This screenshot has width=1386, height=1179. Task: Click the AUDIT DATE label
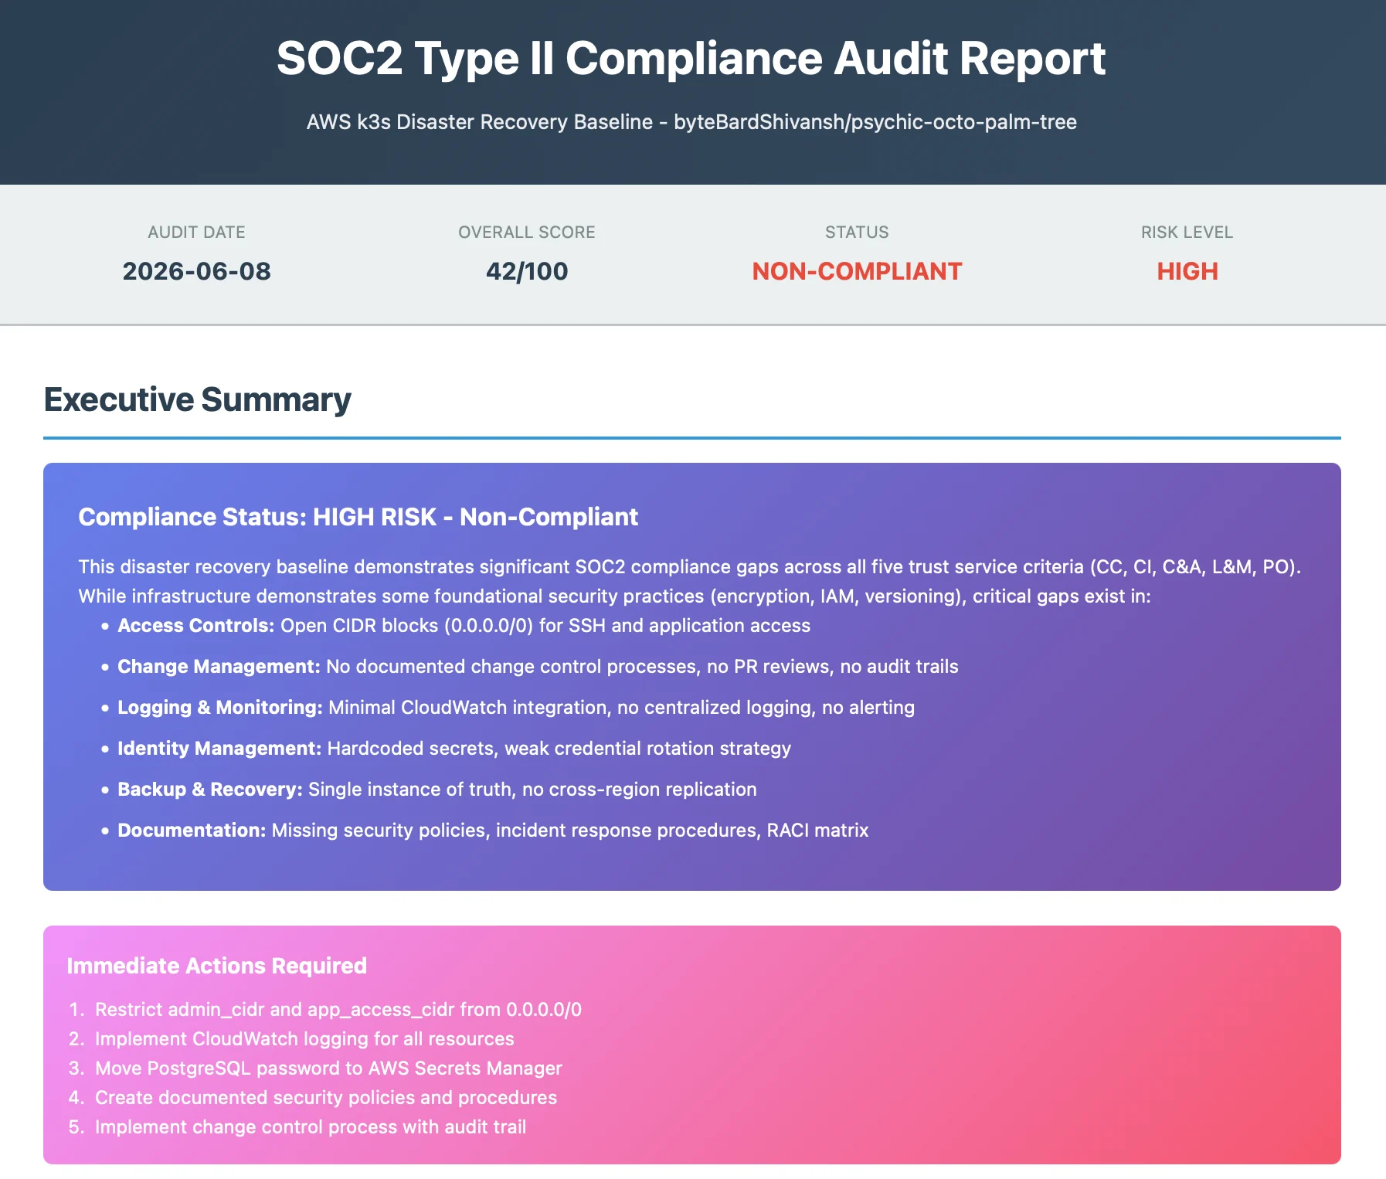(x=196, y=232)
